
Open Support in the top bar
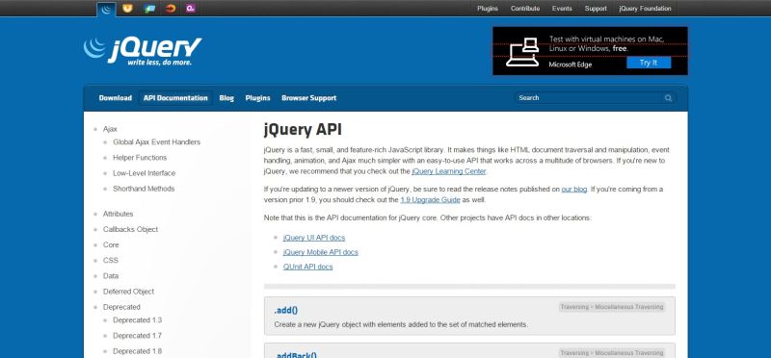click(x=596, y=9)
